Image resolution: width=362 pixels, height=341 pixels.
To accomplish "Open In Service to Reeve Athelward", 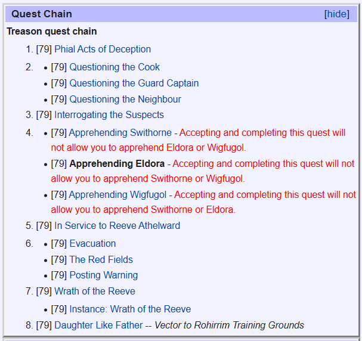I will [x=117, y=225].
